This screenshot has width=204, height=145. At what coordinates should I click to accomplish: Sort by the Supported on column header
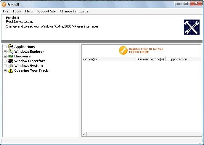tap(184, 59)
